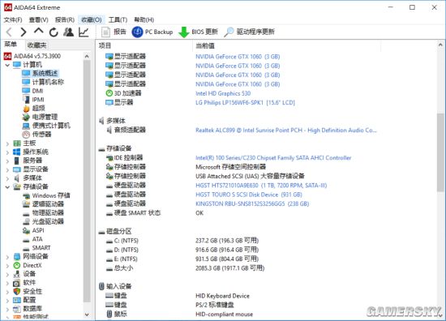
Task: Open the 收藏(O) menu
Action: tap(92, 19)
